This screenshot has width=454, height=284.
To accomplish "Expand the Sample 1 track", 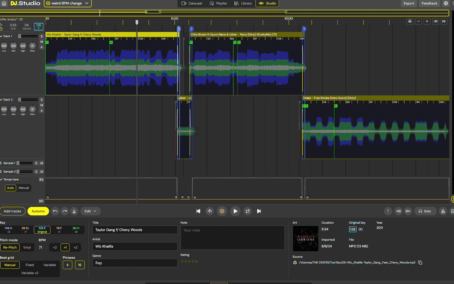I will pos(1,163).
